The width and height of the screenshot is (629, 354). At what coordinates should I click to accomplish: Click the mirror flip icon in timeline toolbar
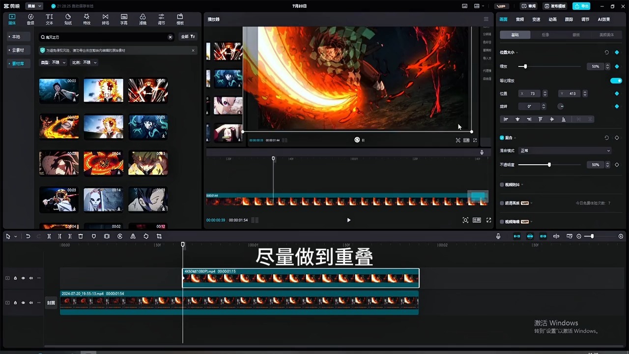pyautogui.click(x=133, y=236)
